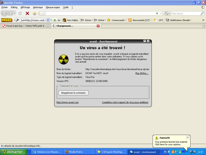This screenshot has width=206, height=155.
Task: Open the http://www.avast.com link
Action: 68,102
